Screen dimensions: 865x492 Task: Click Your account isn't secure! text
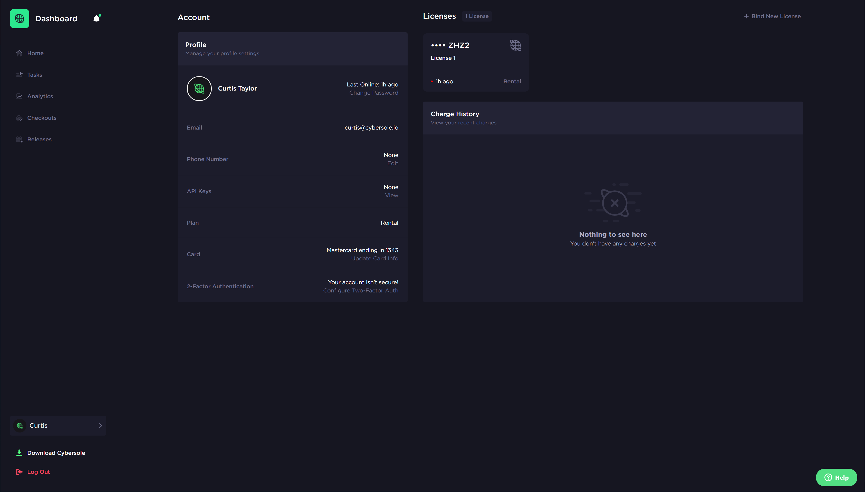[363, 282]
